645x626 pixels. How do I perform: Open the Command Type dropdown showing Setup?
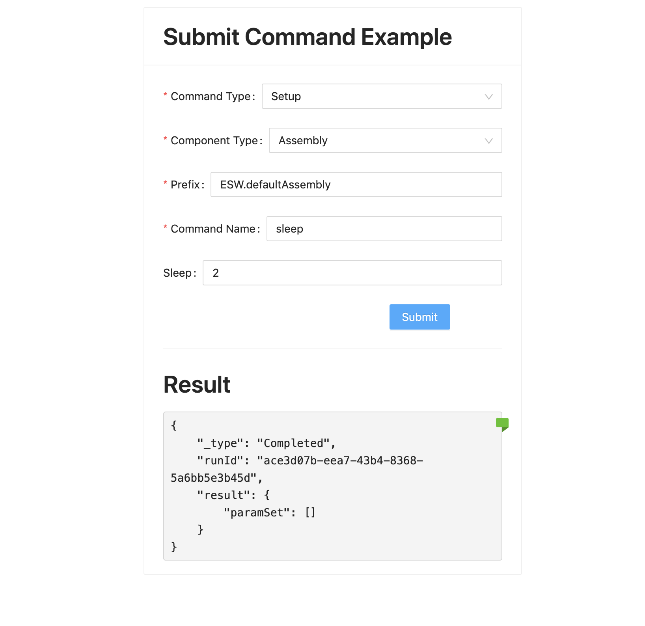point(382,96)
